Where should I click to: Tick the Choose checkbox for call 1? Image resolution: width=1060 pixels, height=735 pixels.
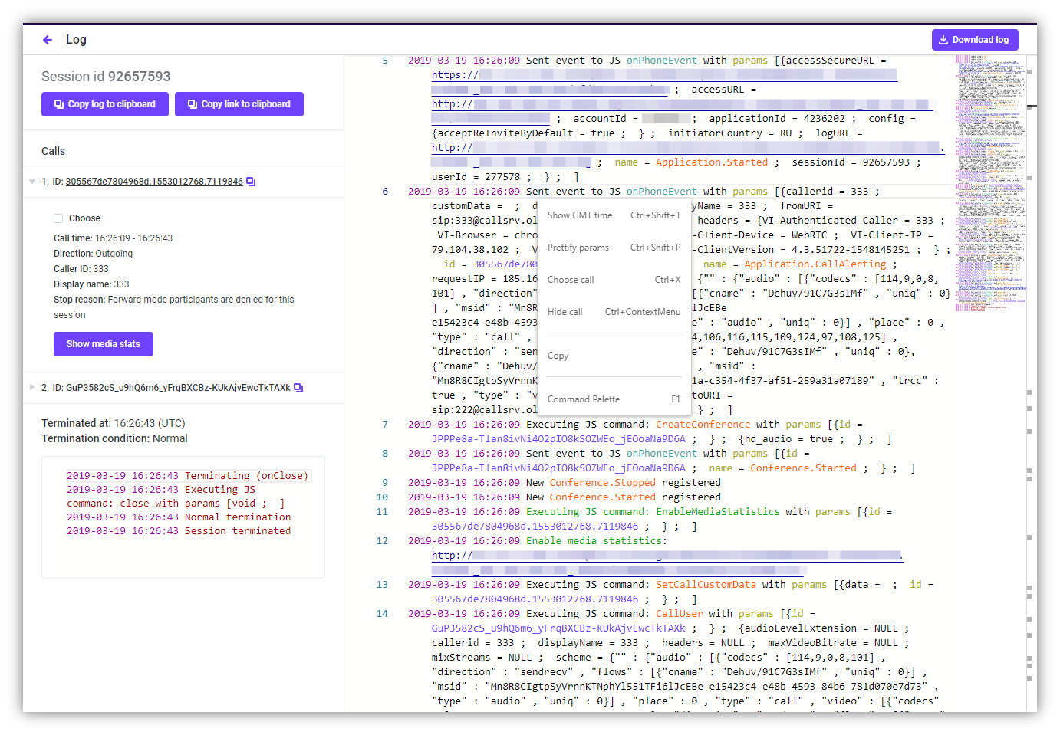58,218
